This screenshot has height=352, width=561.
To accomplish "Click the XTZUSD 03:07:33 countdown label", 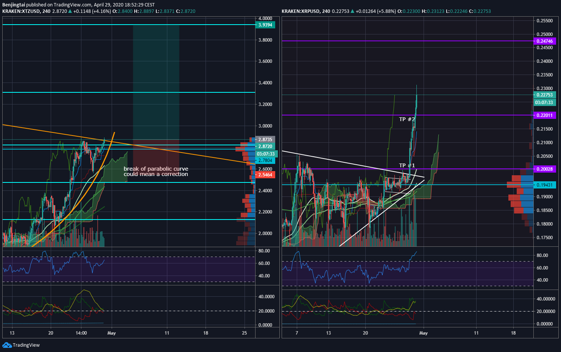I will coord(266,154).
